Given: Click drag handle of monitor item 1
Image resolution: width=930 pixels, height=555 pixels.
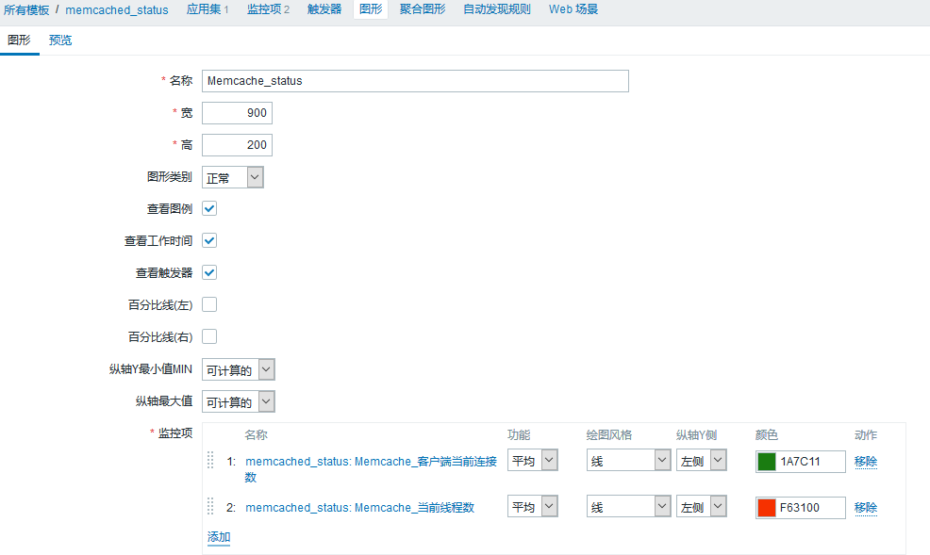Looking at the screenshot, I should (x=210, y=461).
